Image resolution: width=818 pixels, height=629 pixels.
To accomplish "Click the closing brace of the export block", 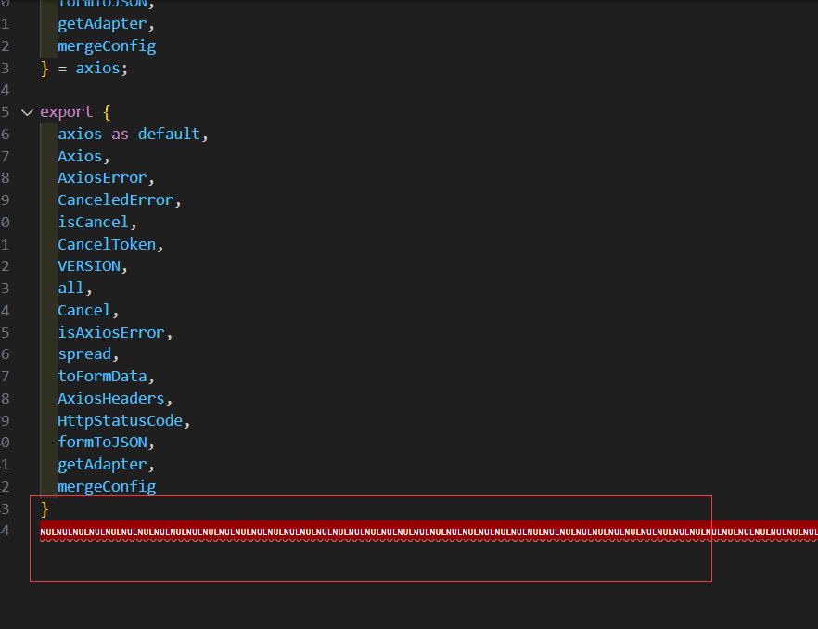I will tap(45, 508).
